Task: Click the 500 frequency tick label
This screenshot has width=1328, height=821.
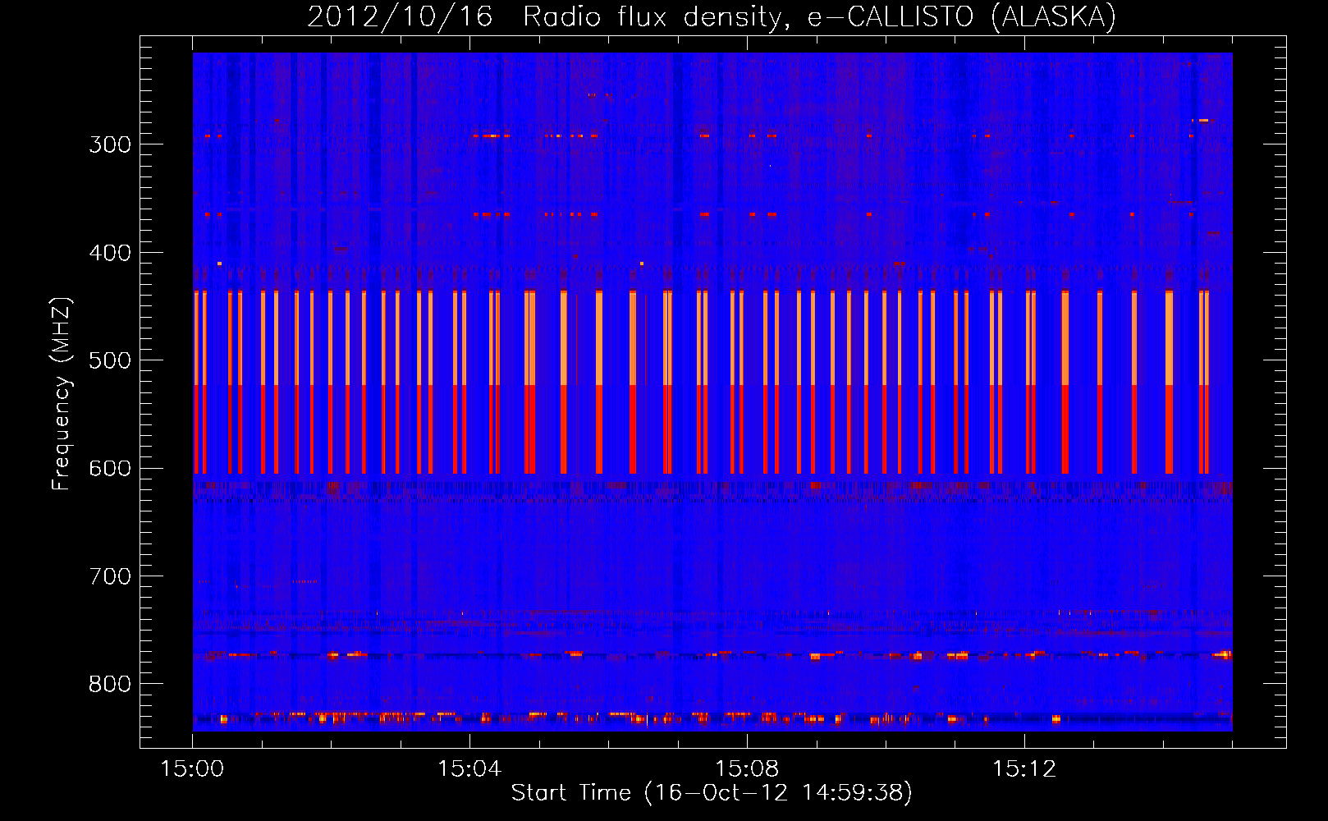Action: pos(110,360)
